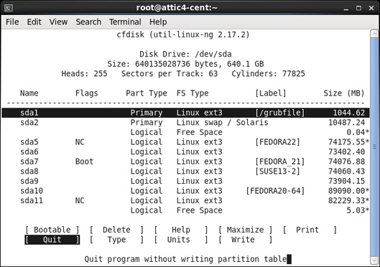Select the Maximize command
380x267 pixels.
245,230
